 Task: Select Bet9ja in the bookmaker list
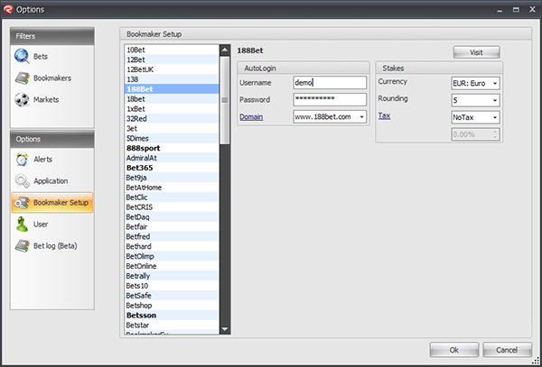pyautogui.click(x=172, y=178)
